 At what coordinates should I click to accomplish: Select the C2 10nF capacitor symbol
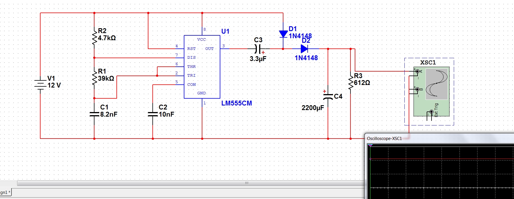click(x=153, y=114)
